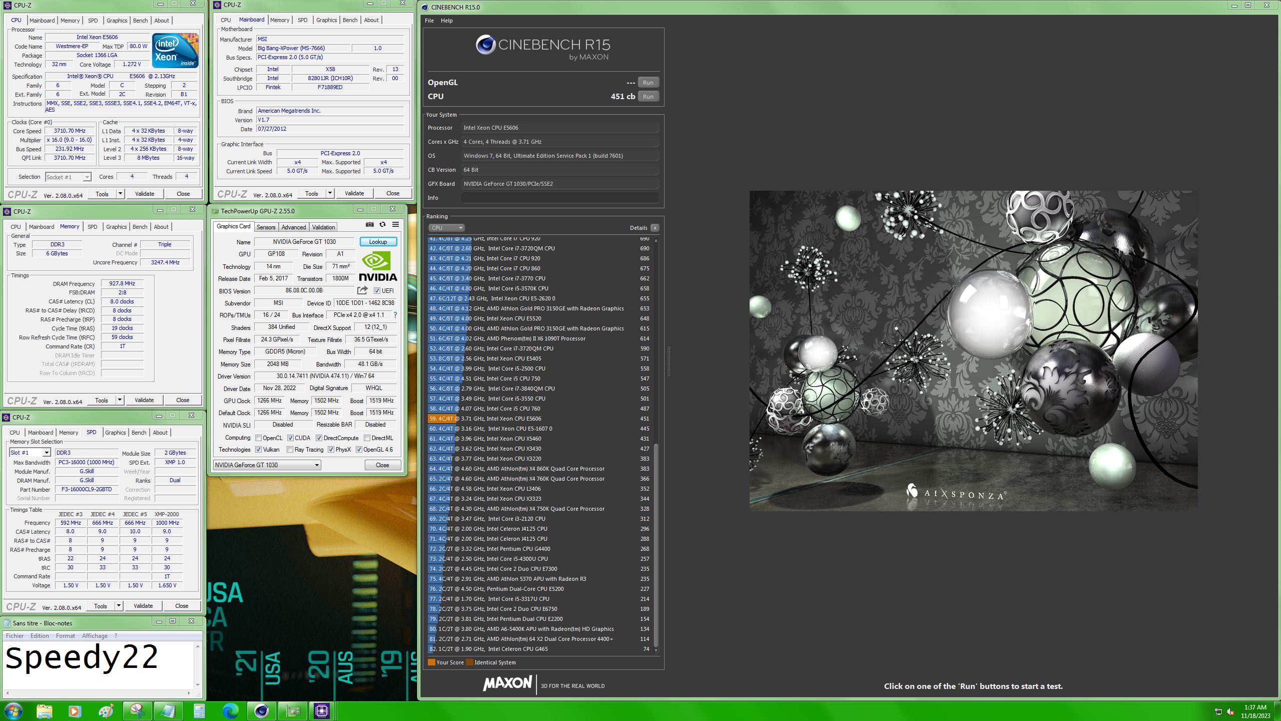Expand Tools arrow in CPU-Z Memory window
The width and height of the screenshot is (1281, 721).
click(x=120, y=400)
